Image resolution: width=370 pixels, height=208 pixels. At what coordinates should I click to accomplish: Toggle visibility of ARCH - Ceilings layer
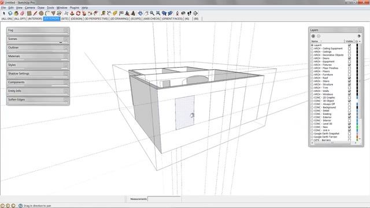tap(349, 51)
